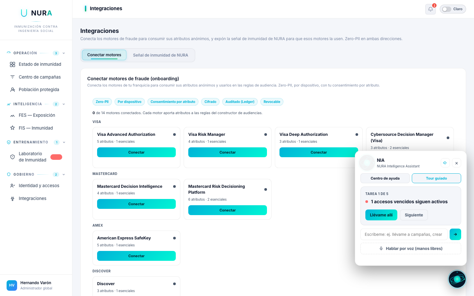Select Tour guiado in NIA panel
Image resolution: width=474 pixels, height=296 pixels.
point(436,178)
